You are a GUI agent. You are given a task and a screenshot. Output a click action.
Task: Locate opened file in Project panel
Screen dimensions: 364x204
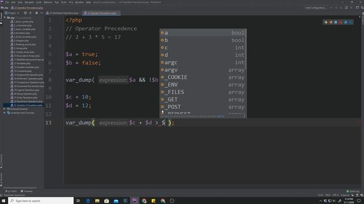point(25,13)
